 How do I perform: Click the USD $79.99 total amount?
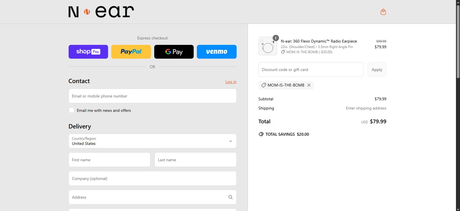tap(374, 121)
